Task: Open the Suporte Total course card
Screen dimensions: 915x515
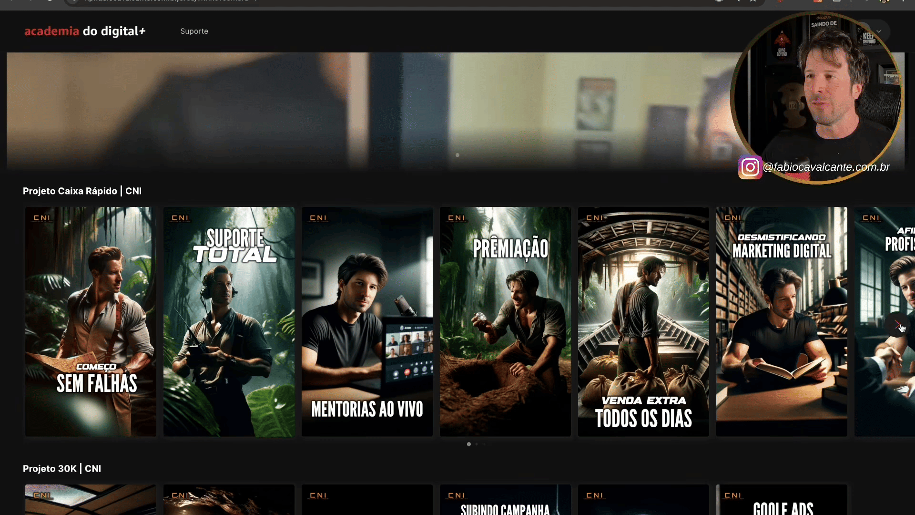Action: point(229,322)
